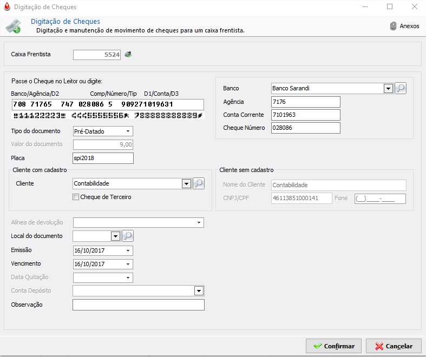Focus the Agência field with 7176

point(306,102)
